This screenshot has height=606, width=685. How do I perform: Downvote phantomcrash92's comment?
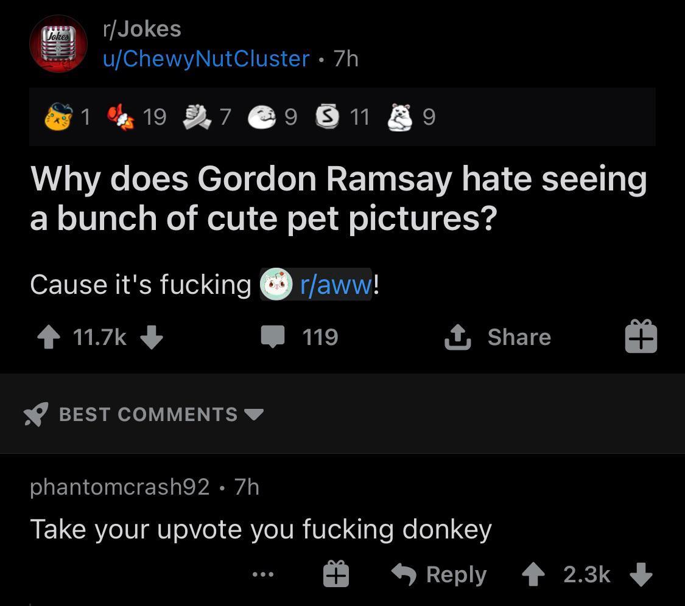pos(641,574)
